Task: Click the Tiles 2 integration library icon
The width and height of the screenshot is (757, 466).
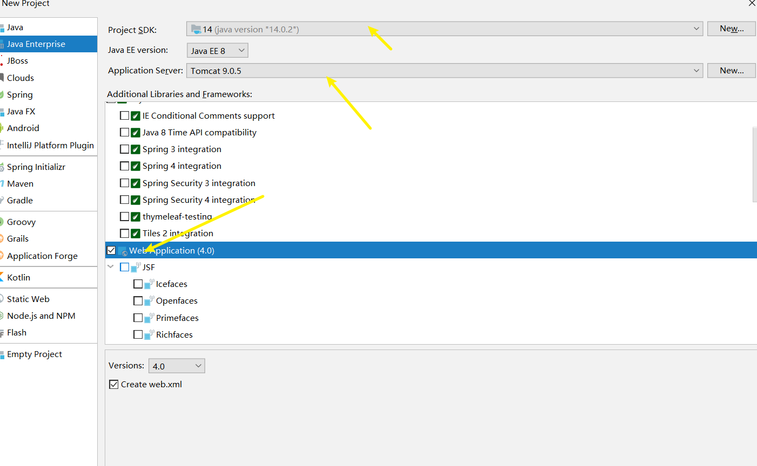Action: (x=136, y=233)
